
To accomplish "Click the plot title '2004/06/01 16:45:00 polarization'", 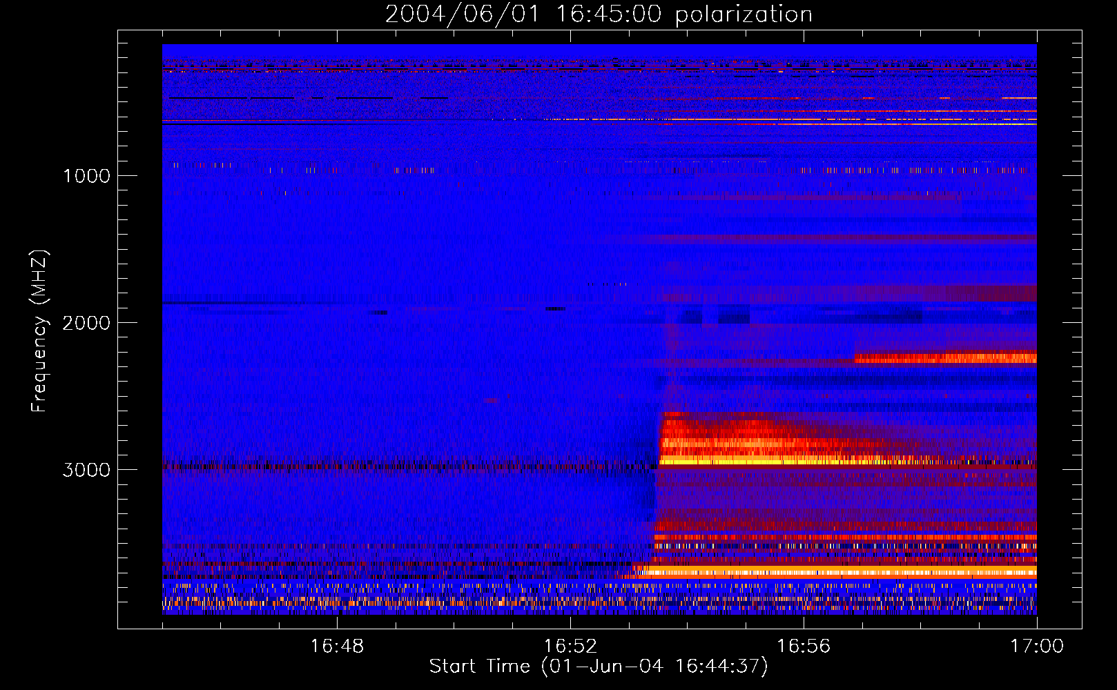I will pyautogui.click(x=599, y=14).
